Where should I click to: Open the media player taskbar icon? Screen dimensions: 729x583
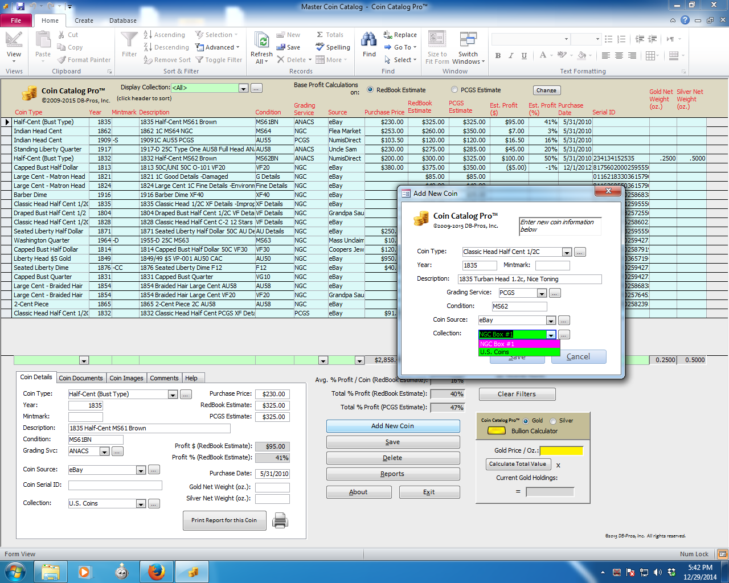[84, 572]
